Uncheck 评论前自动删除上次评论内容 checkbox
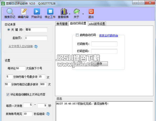 8,95
